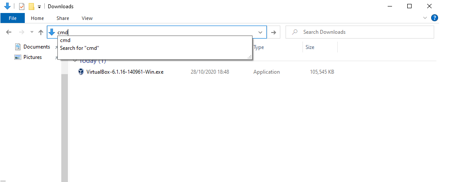Switch to the Home ribbon tab
Screen dimensions: 452x182
pos(37,18)
